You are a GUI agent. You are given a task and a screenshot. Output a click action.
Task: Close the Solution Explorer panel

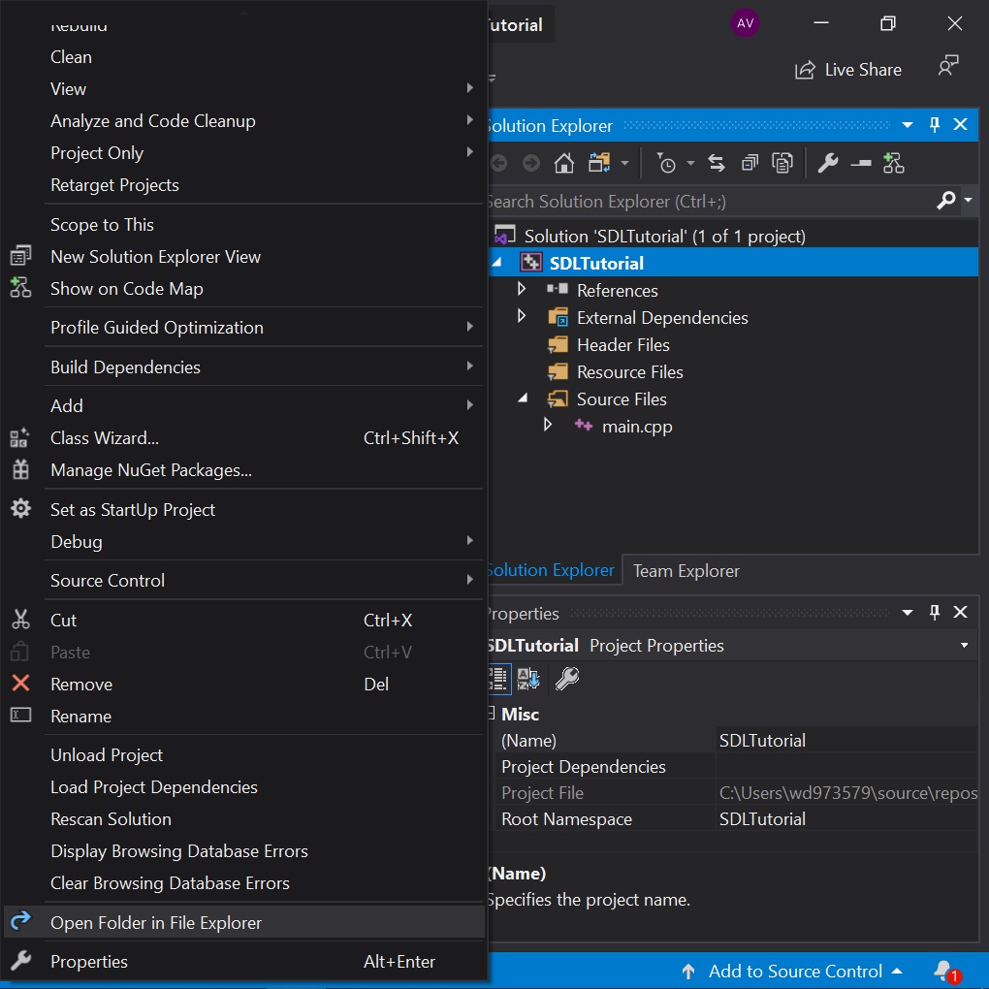tap(960, 124)
